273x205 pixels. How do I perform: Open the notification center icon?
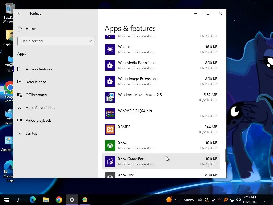264,200
